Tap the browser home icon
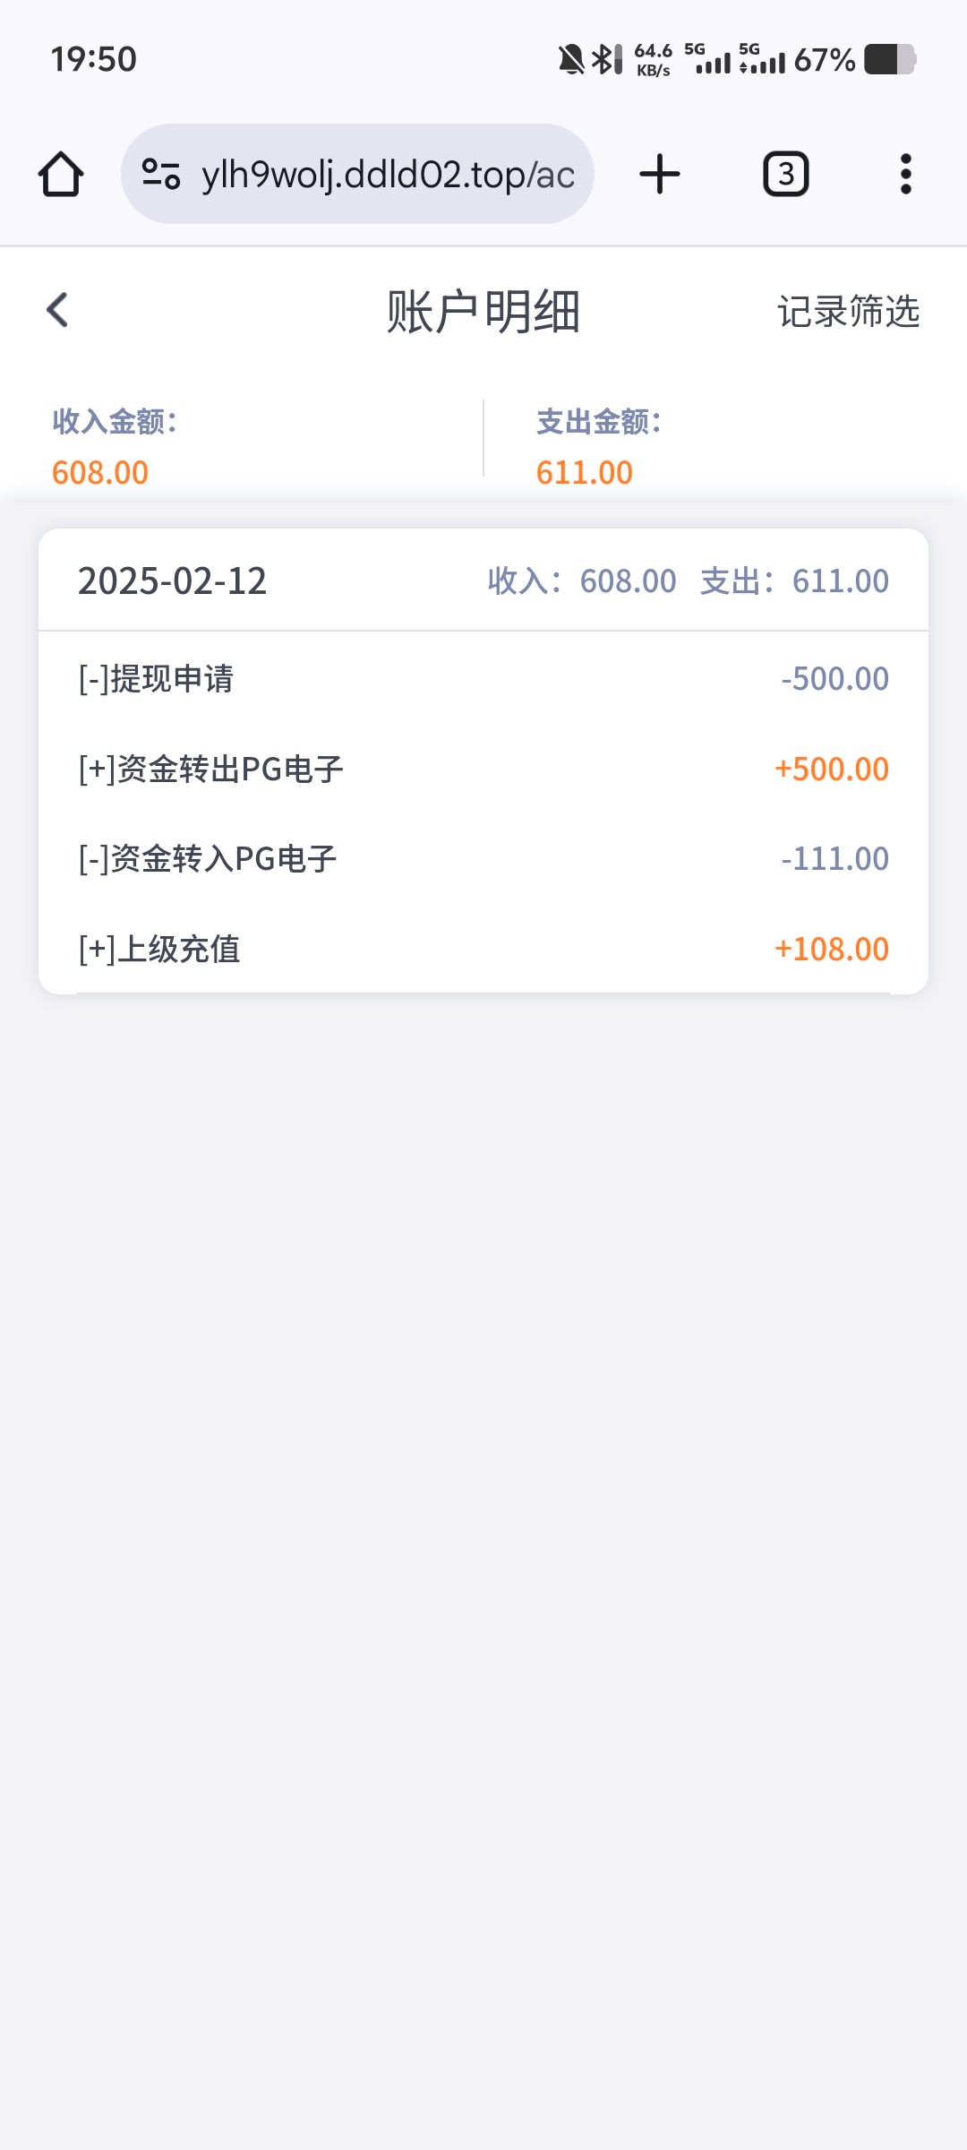Image resolution: width=967 pixels, height=2150 pixels. 61,174
